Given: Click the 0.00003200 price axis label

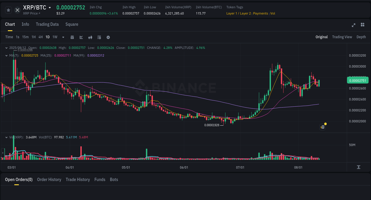Looking at the screenshot, I should (357, 55).
